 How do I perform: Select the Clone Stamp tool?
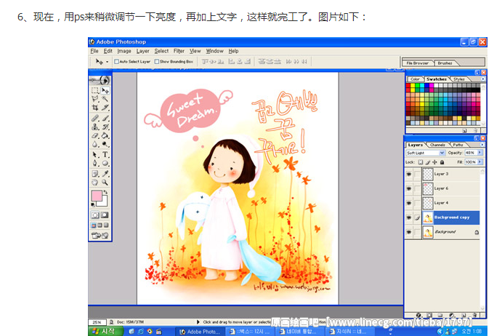point(95,127)
